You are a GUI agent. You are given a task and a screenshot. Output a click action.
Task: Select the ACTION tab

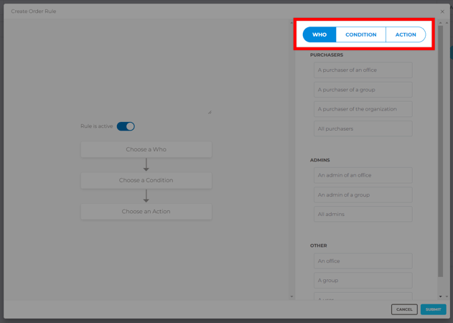[x=405, y=34]
